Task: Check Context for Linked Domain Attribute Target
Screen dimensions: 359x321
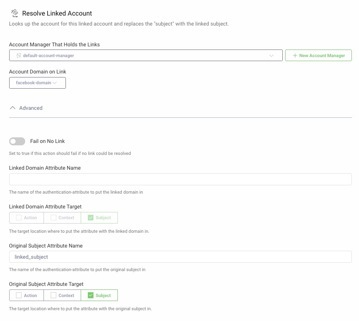Action: coord(54,218)
